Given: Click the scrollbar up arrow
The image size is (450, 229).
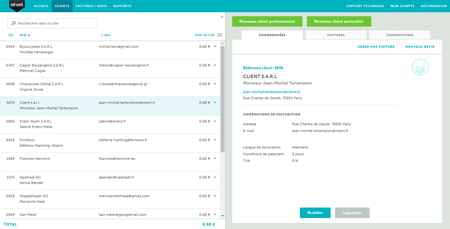Looking at the screenshot, I should pos(222,43).
